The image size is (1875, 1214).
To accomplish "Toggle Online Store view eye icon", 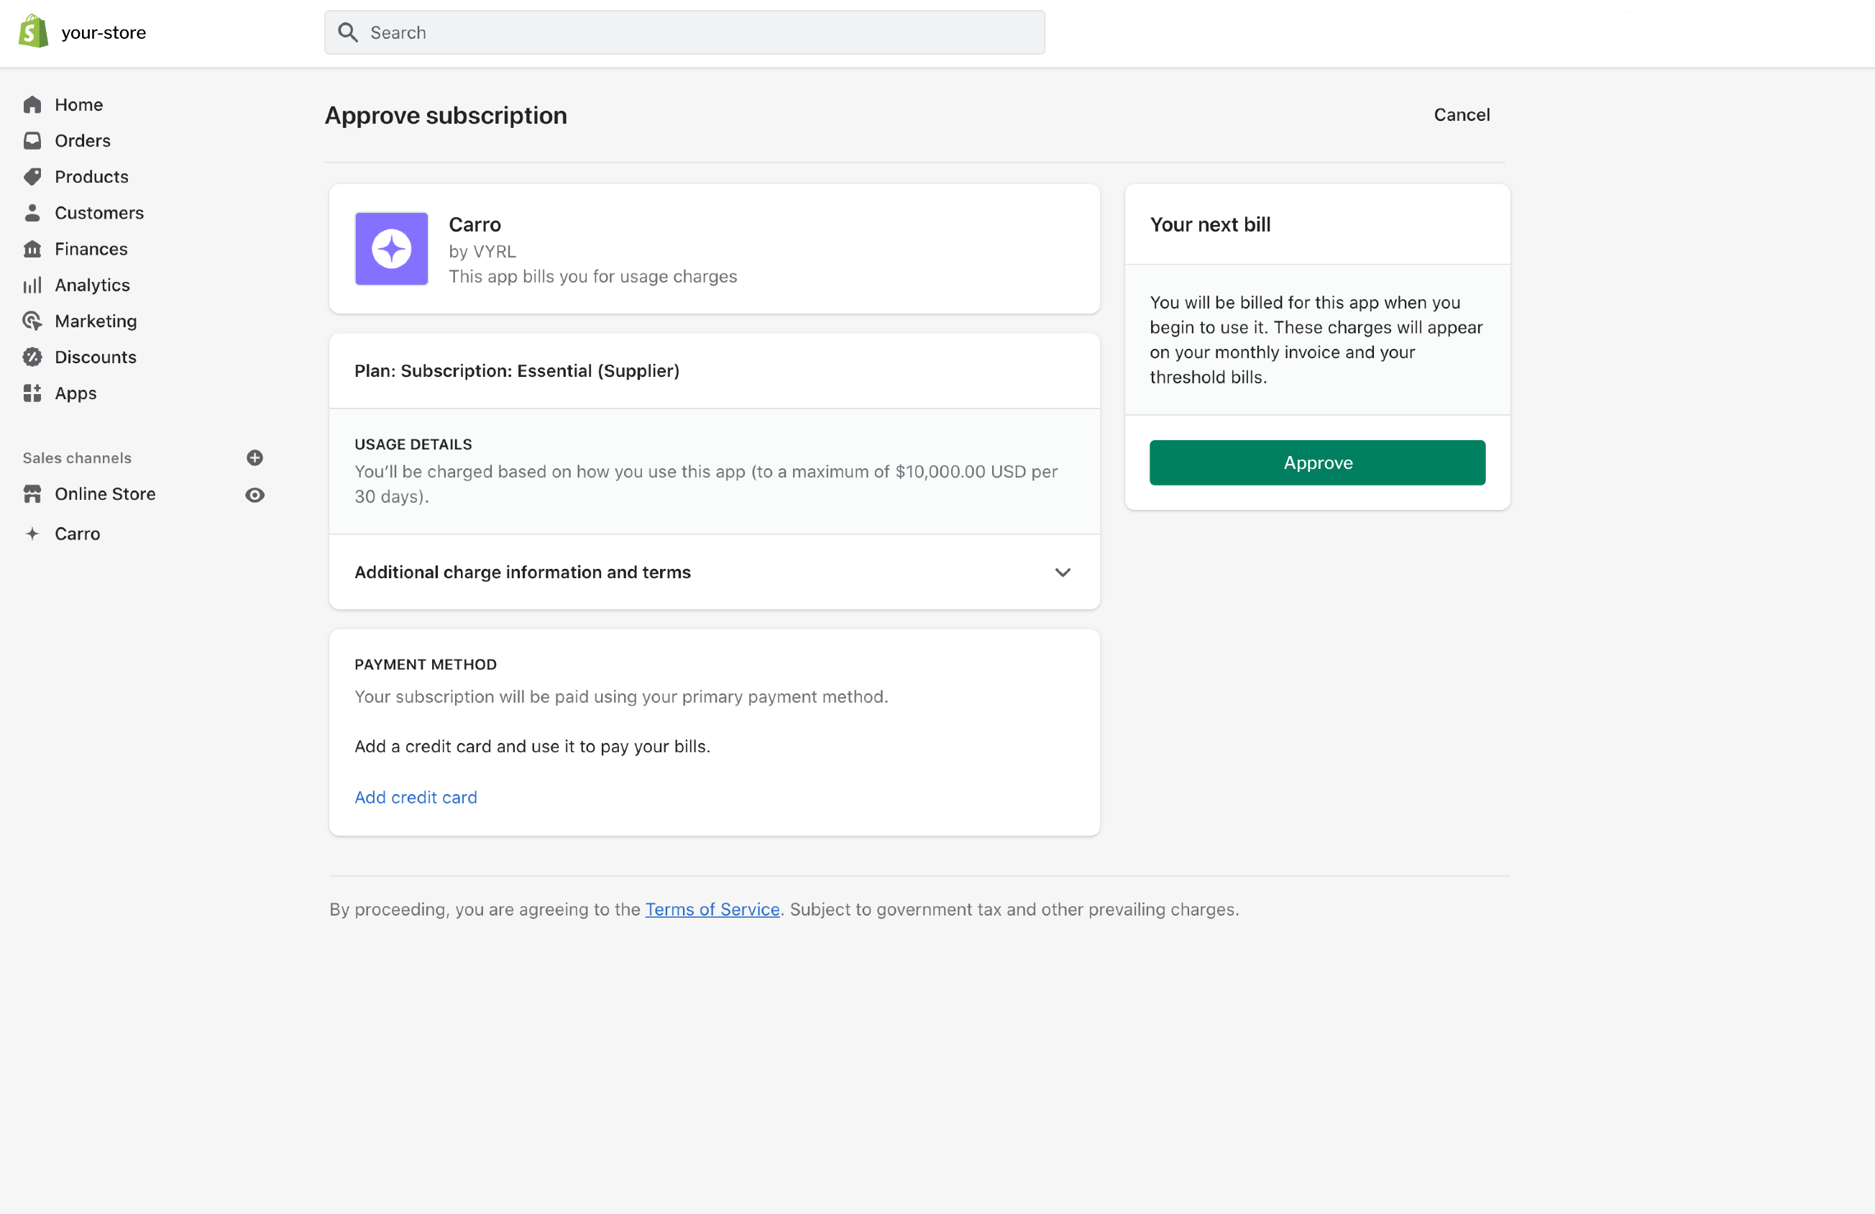I will coord(255,495).
